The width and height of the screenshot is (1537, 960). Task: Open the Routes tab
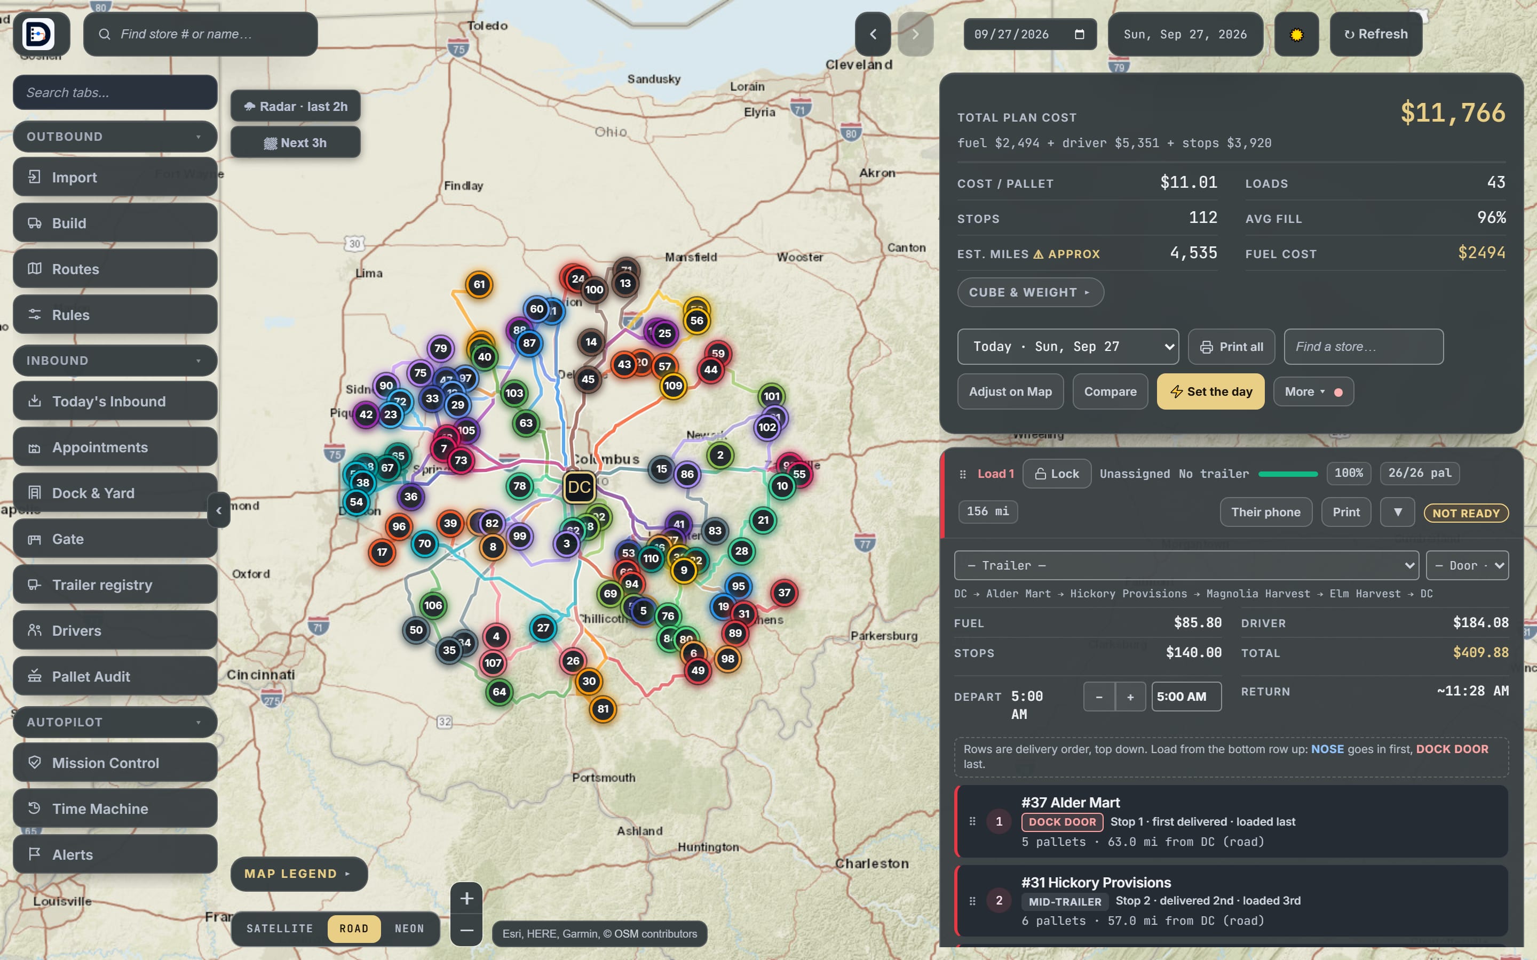[x=115, y=269]
